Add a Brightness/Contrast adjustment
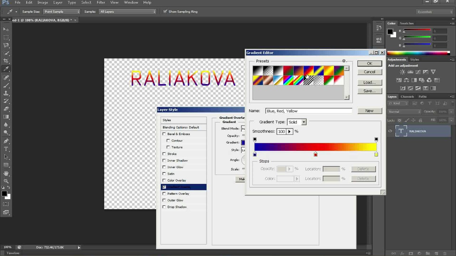Image resolution: width=456 pixels, height=256 pixels. [402, 72]
